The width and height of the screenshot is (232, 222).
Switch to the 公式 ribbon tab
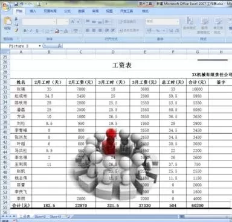pyautogui.click(x=67, y=11)
